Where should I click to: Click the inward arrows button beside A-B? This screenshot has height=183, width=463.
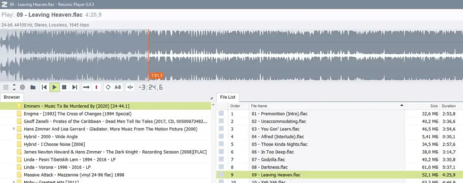130,87
